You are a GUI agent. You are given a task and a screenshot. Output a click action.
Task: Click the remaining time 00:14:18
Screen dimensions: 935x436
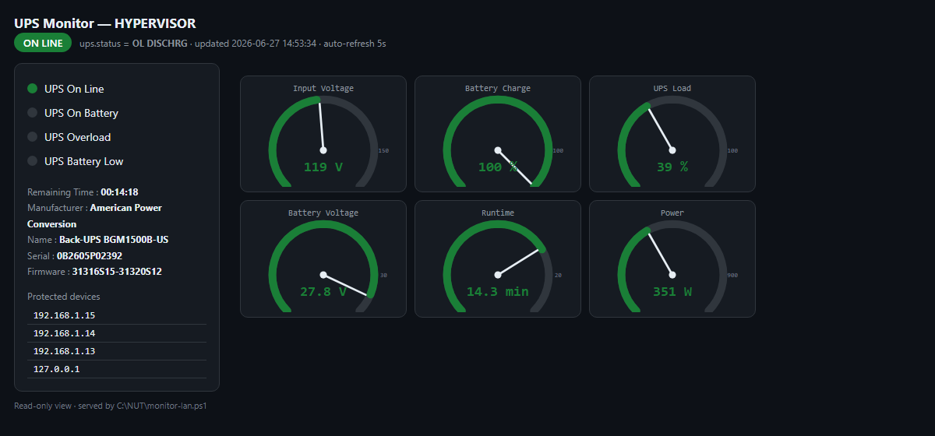(x=119, y=192)
